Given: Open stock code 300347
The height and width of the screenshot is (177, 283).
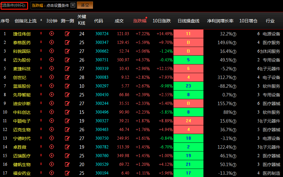Looking at the screenshot, I should [x=102, y=42].
